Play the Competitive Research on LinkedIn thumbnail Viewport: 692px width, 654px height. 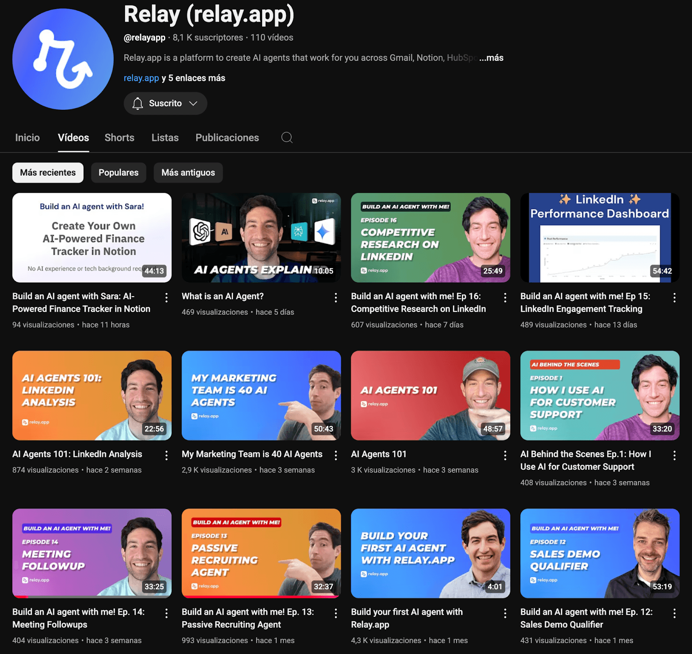(431, 238)
